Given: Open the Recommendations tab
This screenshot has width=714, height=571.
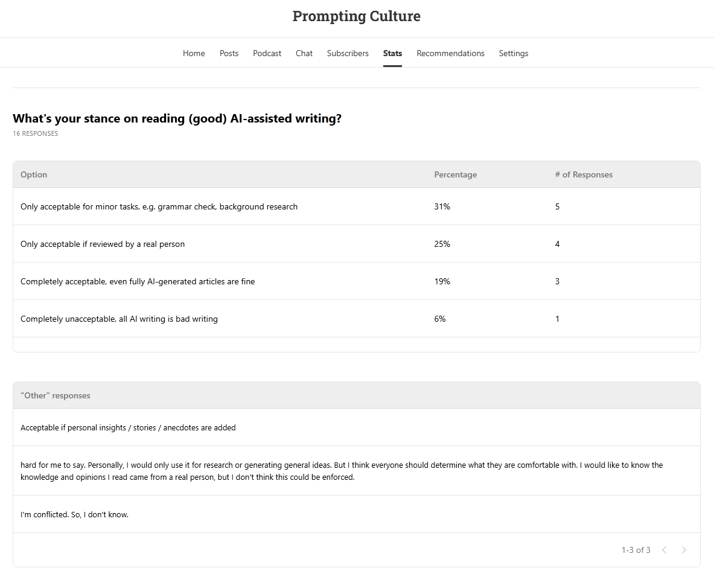Looking at the screenshot, I should coord(450,53).
